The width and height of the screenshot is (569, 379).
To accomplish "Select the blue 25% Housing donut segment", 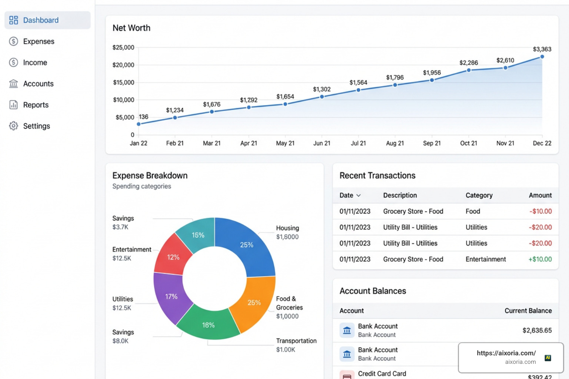I will tap(247, 245).
